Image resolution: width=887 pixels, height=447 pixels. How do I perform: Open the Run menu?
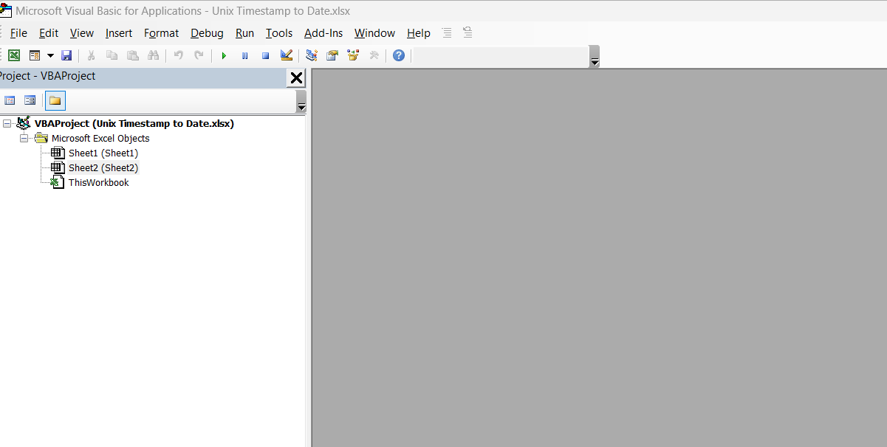[244, 33]
